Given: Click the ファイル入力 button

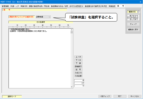Looking at the screenshot, I should click(x=78, y=73).
